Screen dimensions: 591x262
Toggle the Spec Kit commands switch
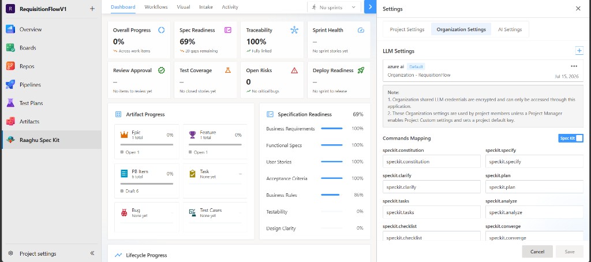pyautogui.click(x=571, y=139)
